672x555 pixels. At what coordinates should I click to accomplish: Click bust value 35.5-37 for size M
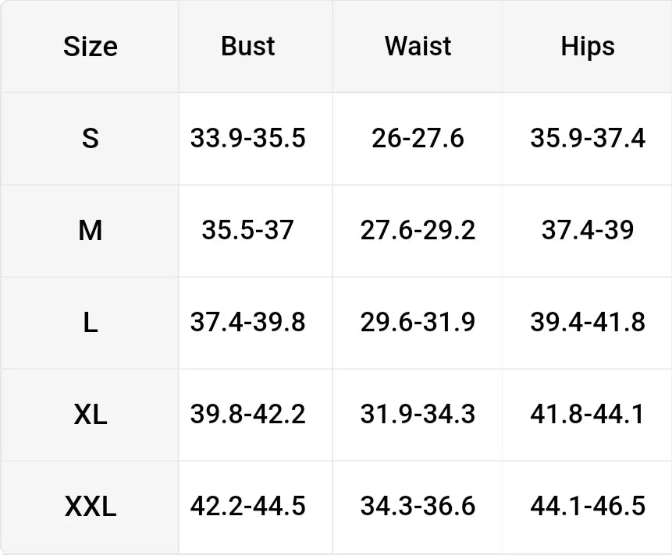(247, 230)
